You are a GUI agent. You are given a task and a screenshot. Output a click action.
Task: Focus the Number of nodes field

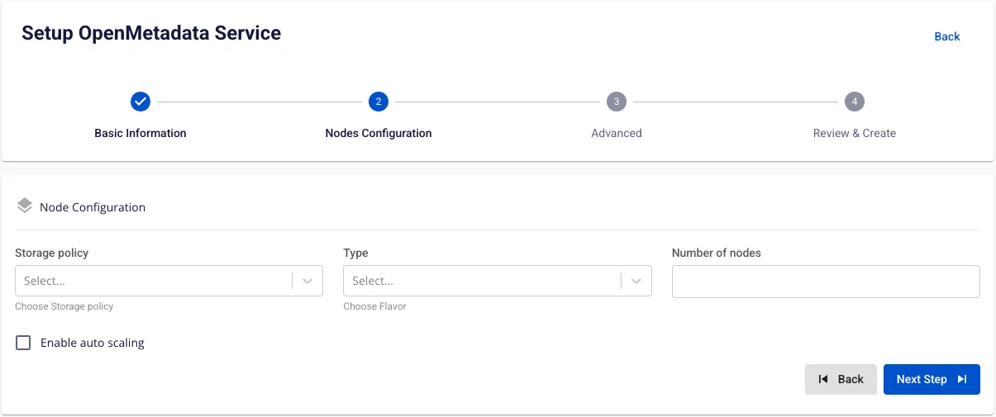coord(826,281)
